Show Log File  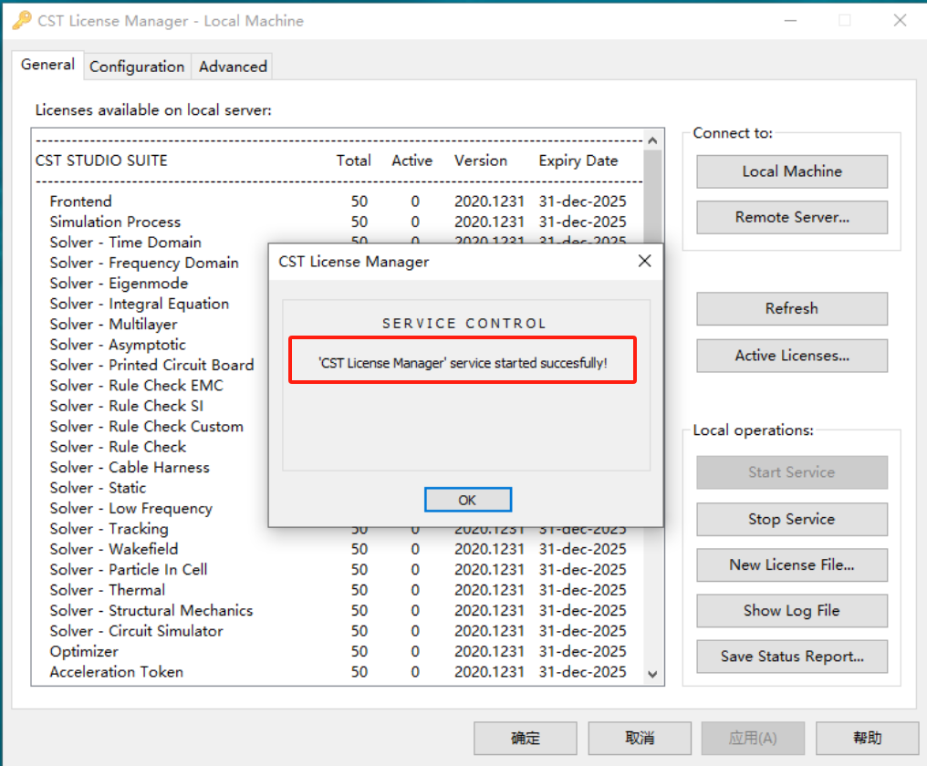click(x=792, y=611)
